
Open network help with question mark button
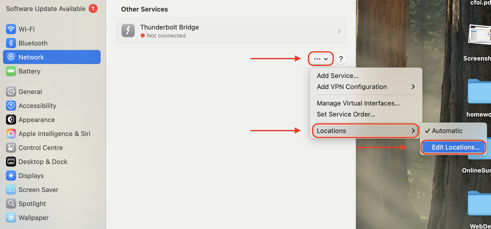point(341,59)
